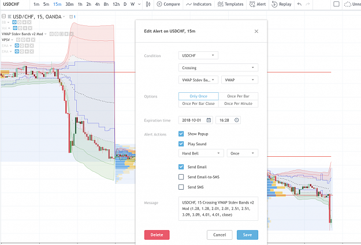The image size is (361, 245).
Task: Click into the alert Message text box
Action: 218,209
